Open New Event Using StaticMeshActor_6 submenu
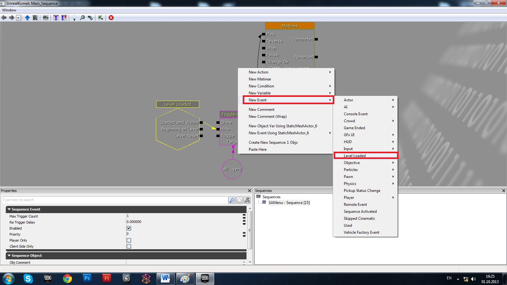This screenshot has width=507, height=285. 286,133
